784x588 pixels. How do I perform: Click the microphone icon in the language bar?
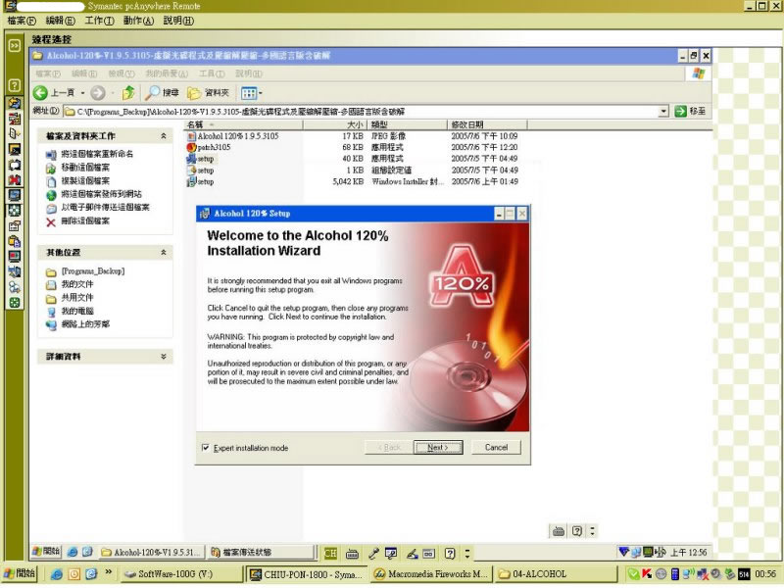(373, 553)
